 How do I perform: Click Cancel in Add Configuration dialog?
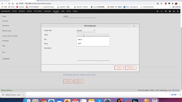click(x=131, y=68)
